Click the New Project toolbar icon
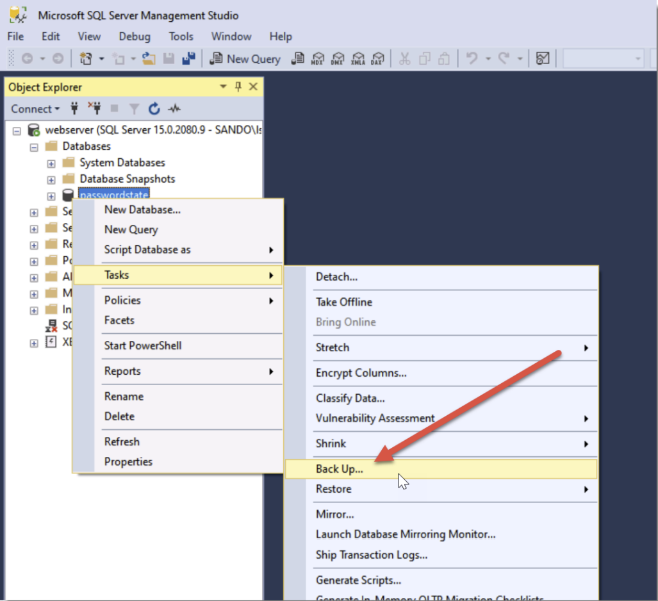Screen dimensions: 658x601 [86, 59]
